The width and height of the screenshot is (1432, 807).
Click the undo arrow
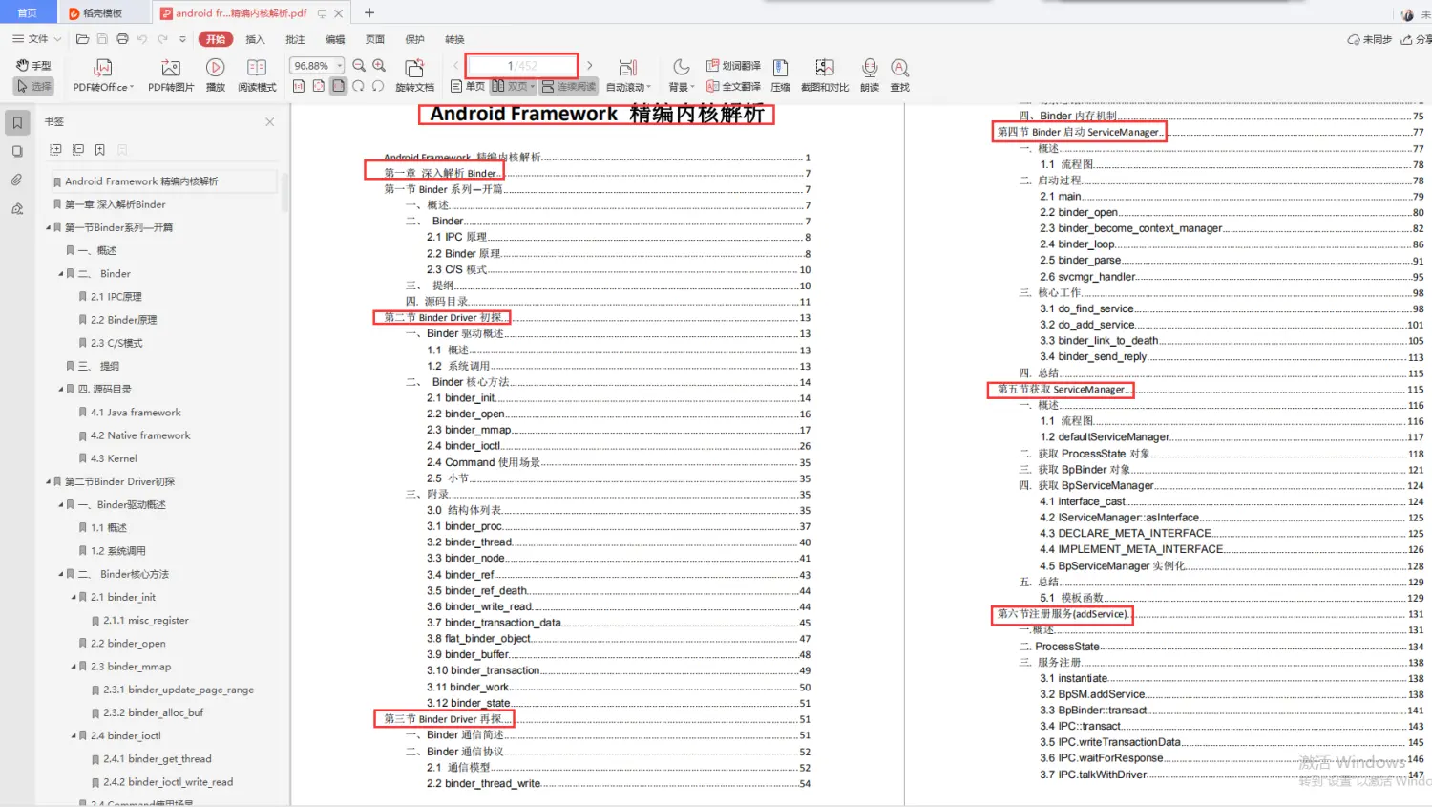click(142, 39)
